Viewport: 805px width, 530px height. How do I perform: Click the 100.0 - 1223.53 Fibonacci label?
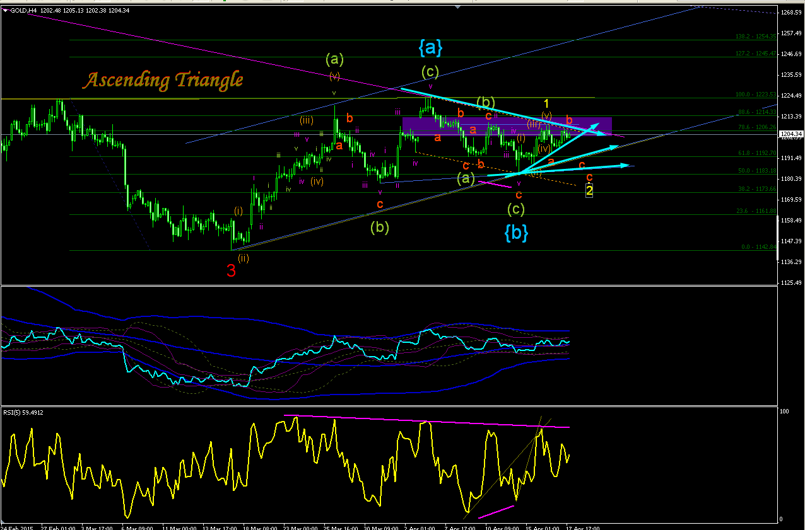756,95
